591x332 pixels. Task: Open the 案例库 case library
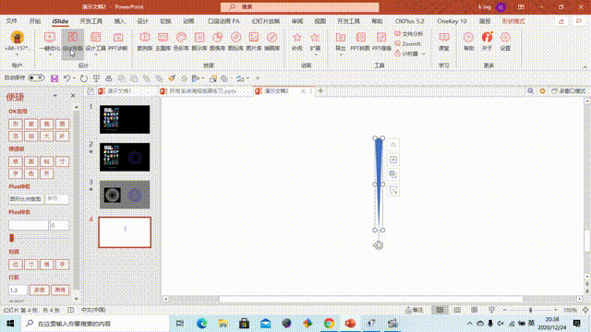tap(145, 41)
